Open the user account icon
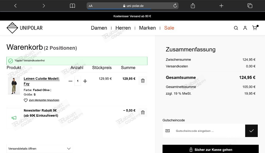This screenshot has height=153, width=265. tap(245, 28)
